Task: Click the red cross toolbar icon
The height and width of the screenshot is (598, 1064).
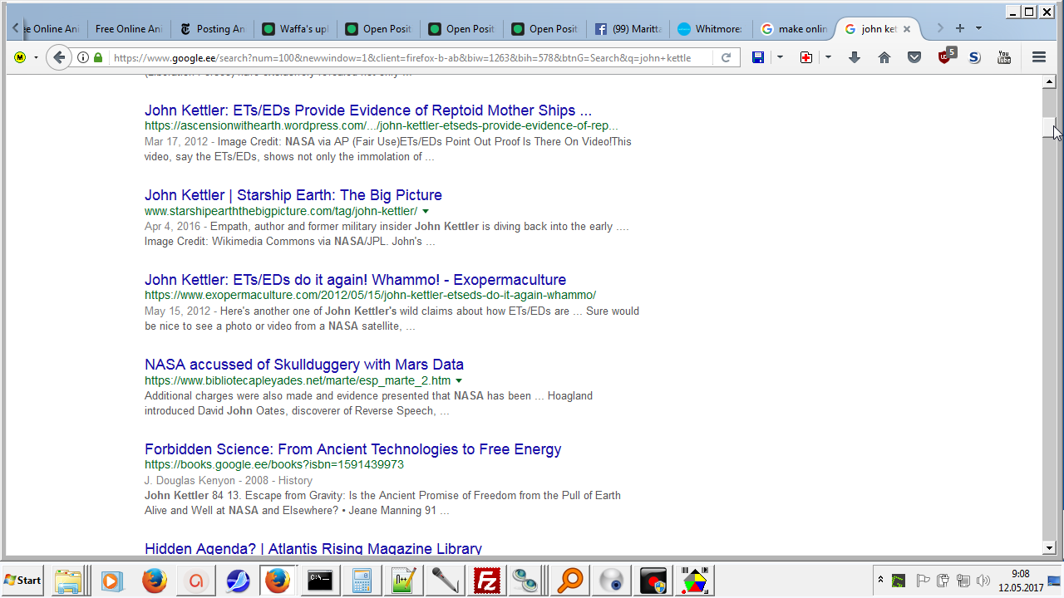Action: pyautogui.click(x=806, y=57)
